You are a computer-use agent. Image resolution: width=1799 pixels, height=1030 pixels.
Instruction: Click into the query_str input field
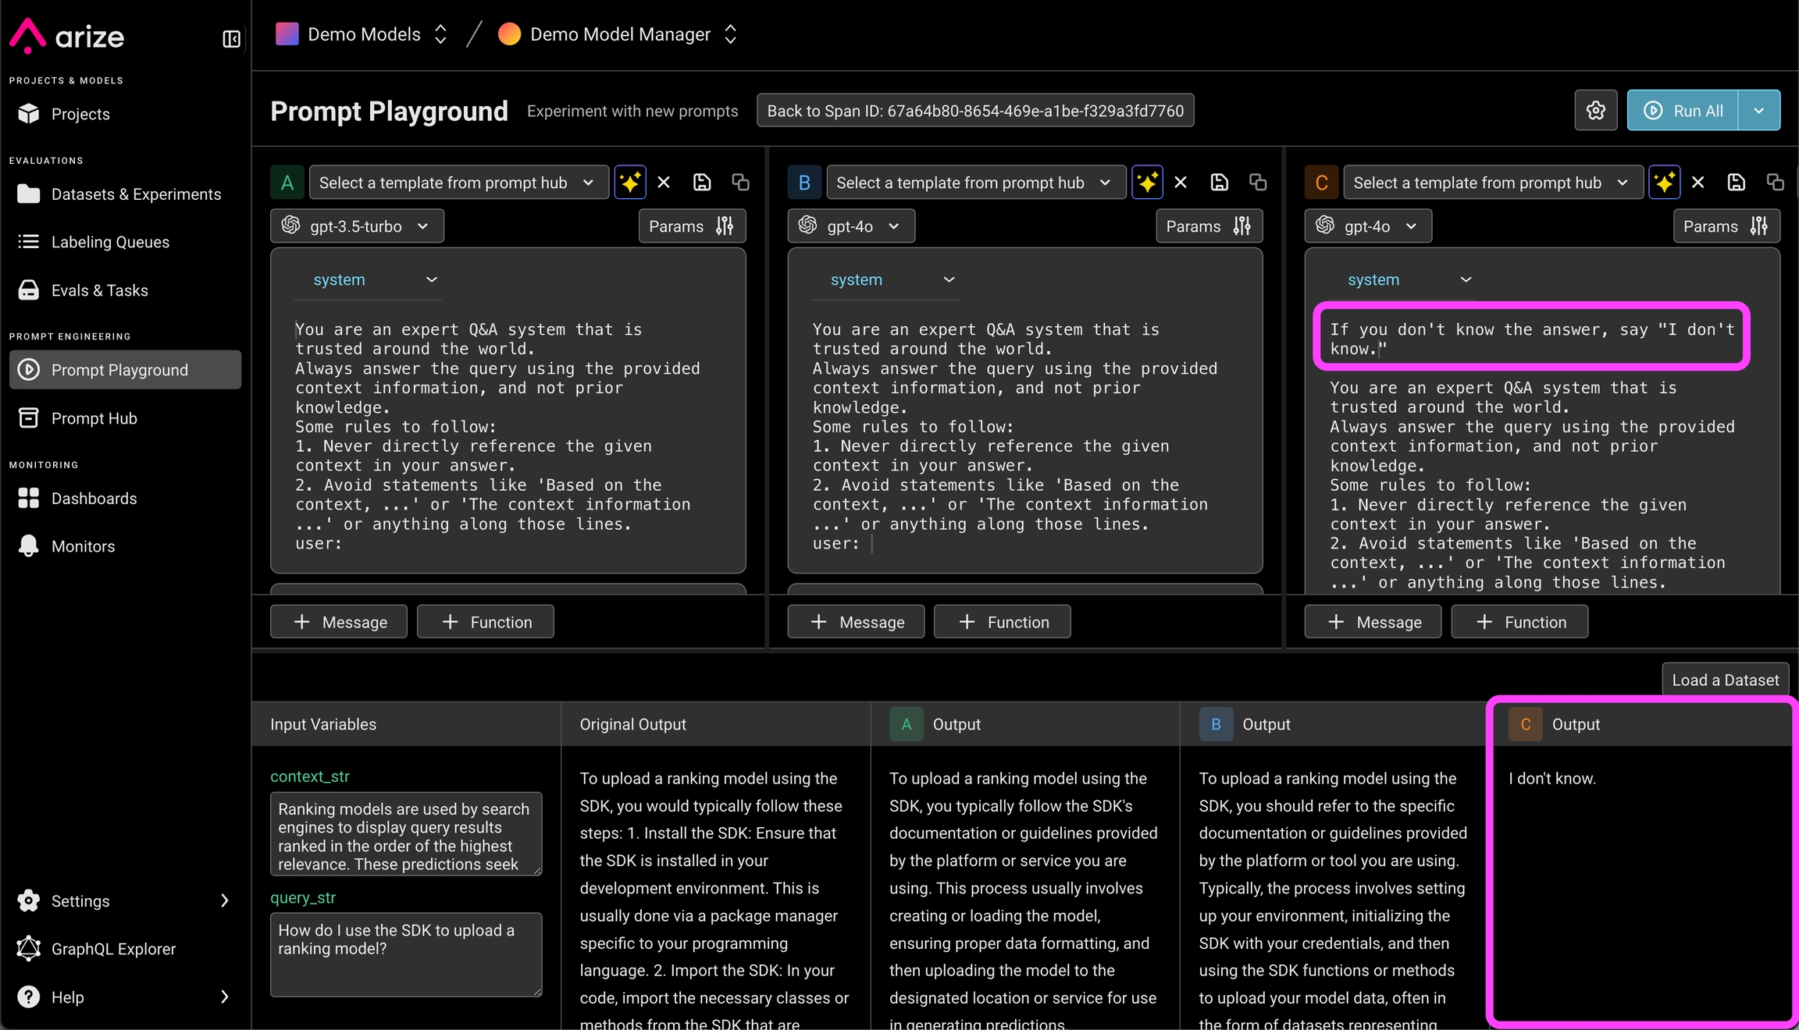click(x=405, y=954)
